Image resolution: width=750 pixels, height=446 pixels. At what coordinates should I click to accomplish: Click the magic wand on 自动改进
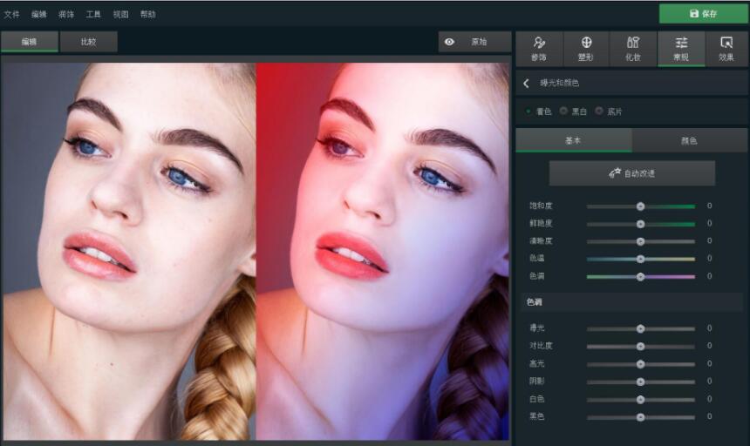(x=614, y=173)
